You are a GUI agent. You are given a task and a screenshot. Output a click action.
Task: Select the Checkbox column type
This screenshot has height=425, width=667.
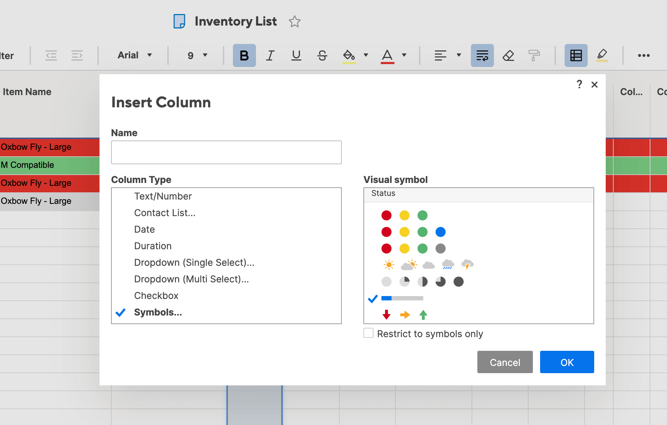(x=156, y=296)
